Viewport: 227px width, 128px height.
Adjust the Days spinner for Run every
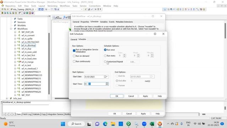(x=124, y=55)
